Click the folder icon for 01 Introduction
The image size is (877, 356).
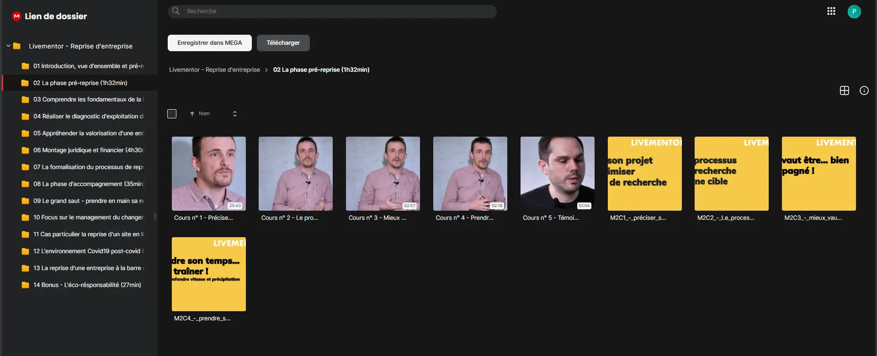pyautogui.click(x=25, y=66)
